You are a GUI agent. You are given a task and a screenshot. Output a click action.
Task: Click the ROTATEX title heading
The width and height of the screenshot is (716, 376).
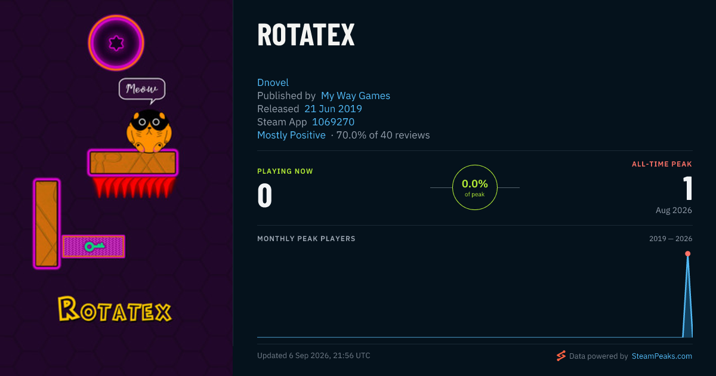pos(306,35)
